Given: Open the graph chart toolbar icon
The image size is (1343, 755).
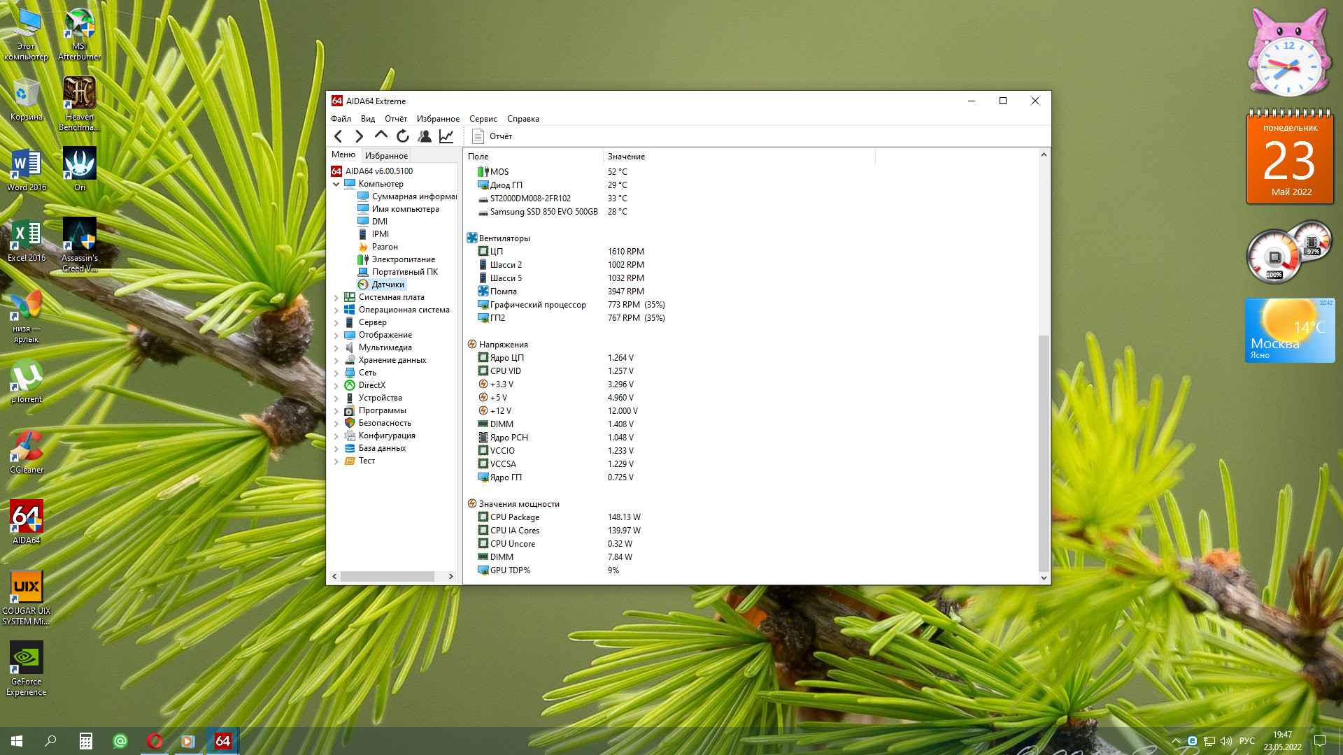Looking at the screenshot, I should 446,136.
